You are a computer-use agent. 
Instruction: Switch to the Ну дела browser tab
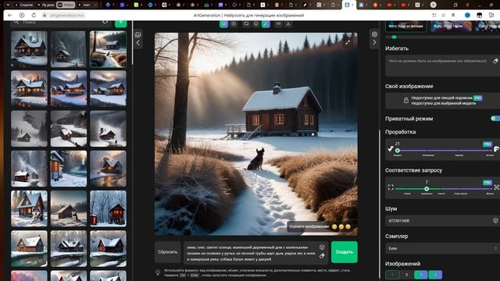tap(45, 5)
